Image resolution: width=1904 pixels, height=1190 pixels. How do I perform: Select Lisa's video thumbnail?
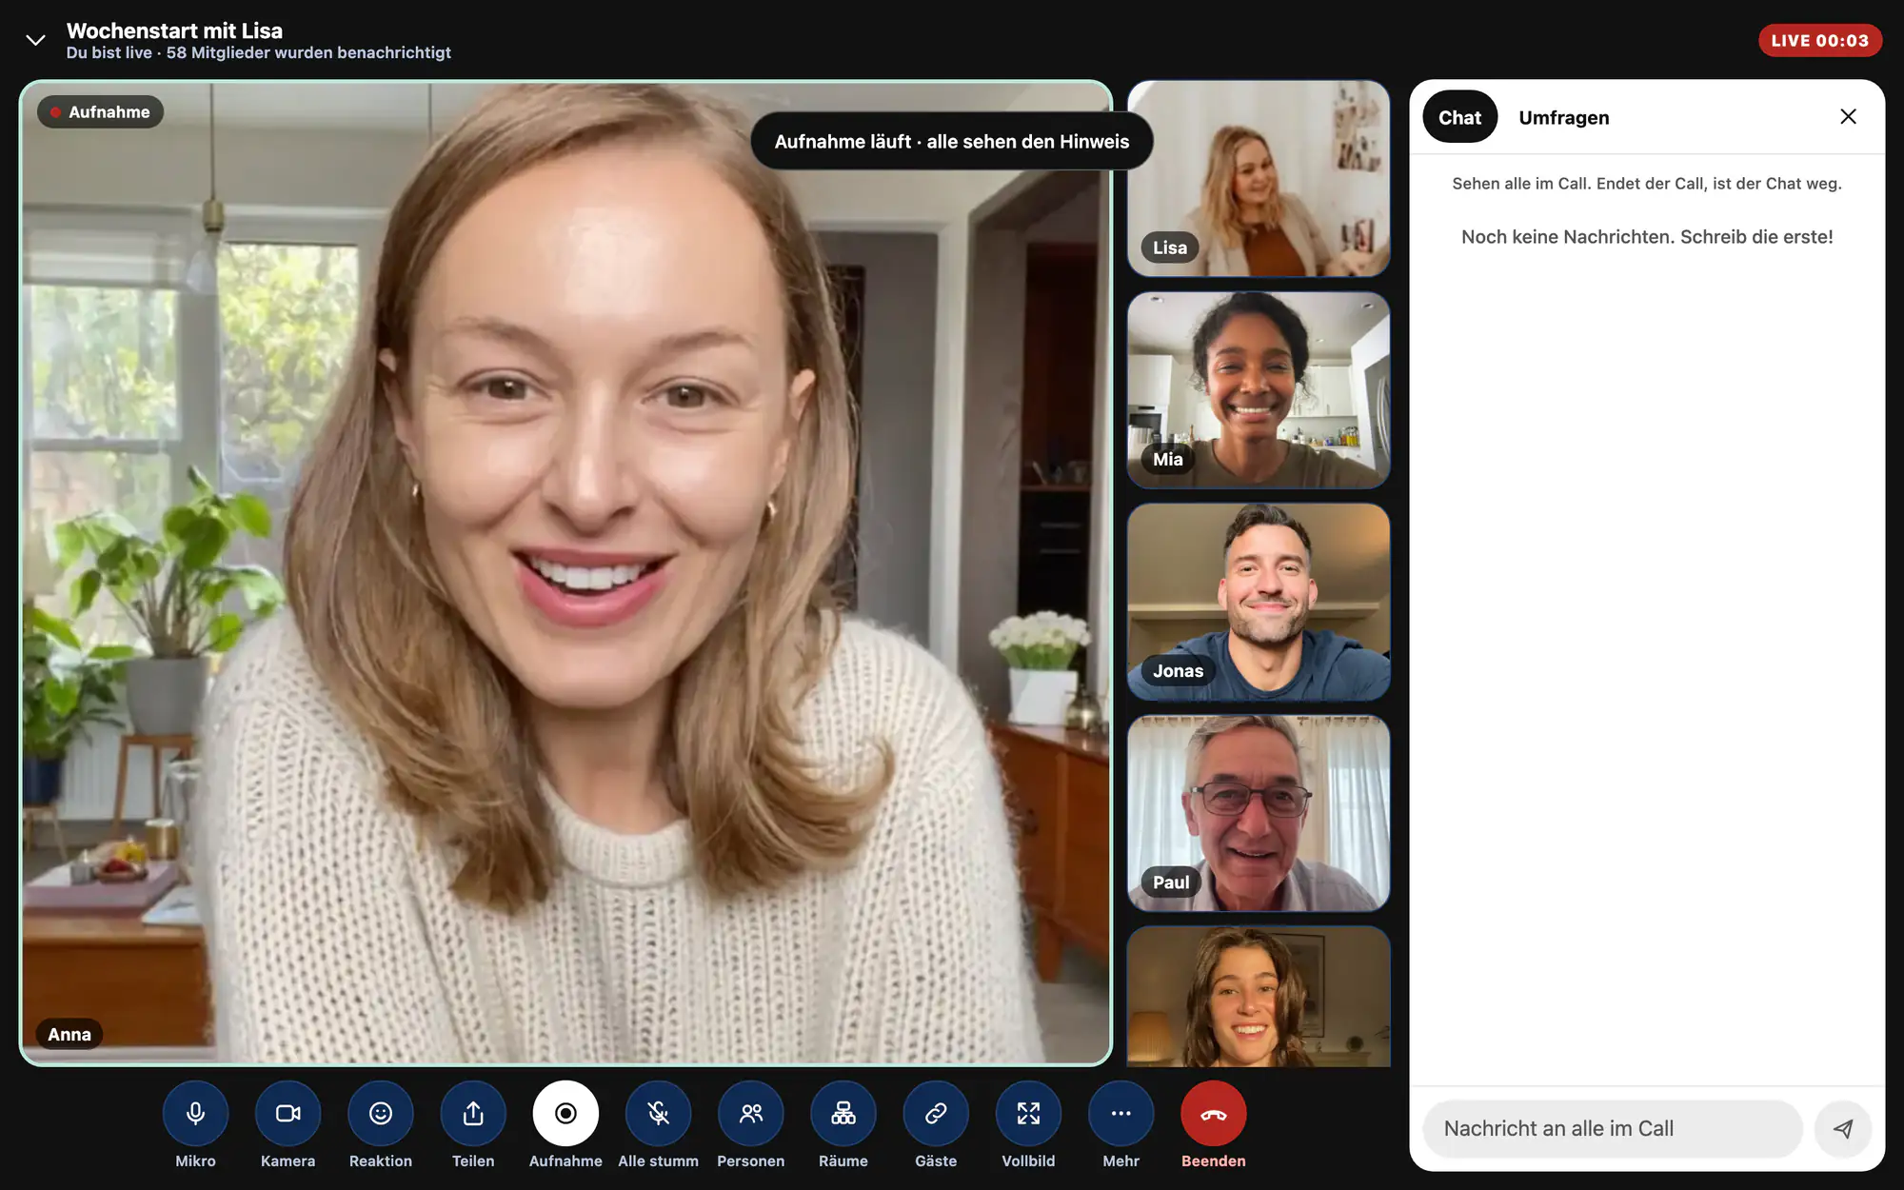[1259, 179]
